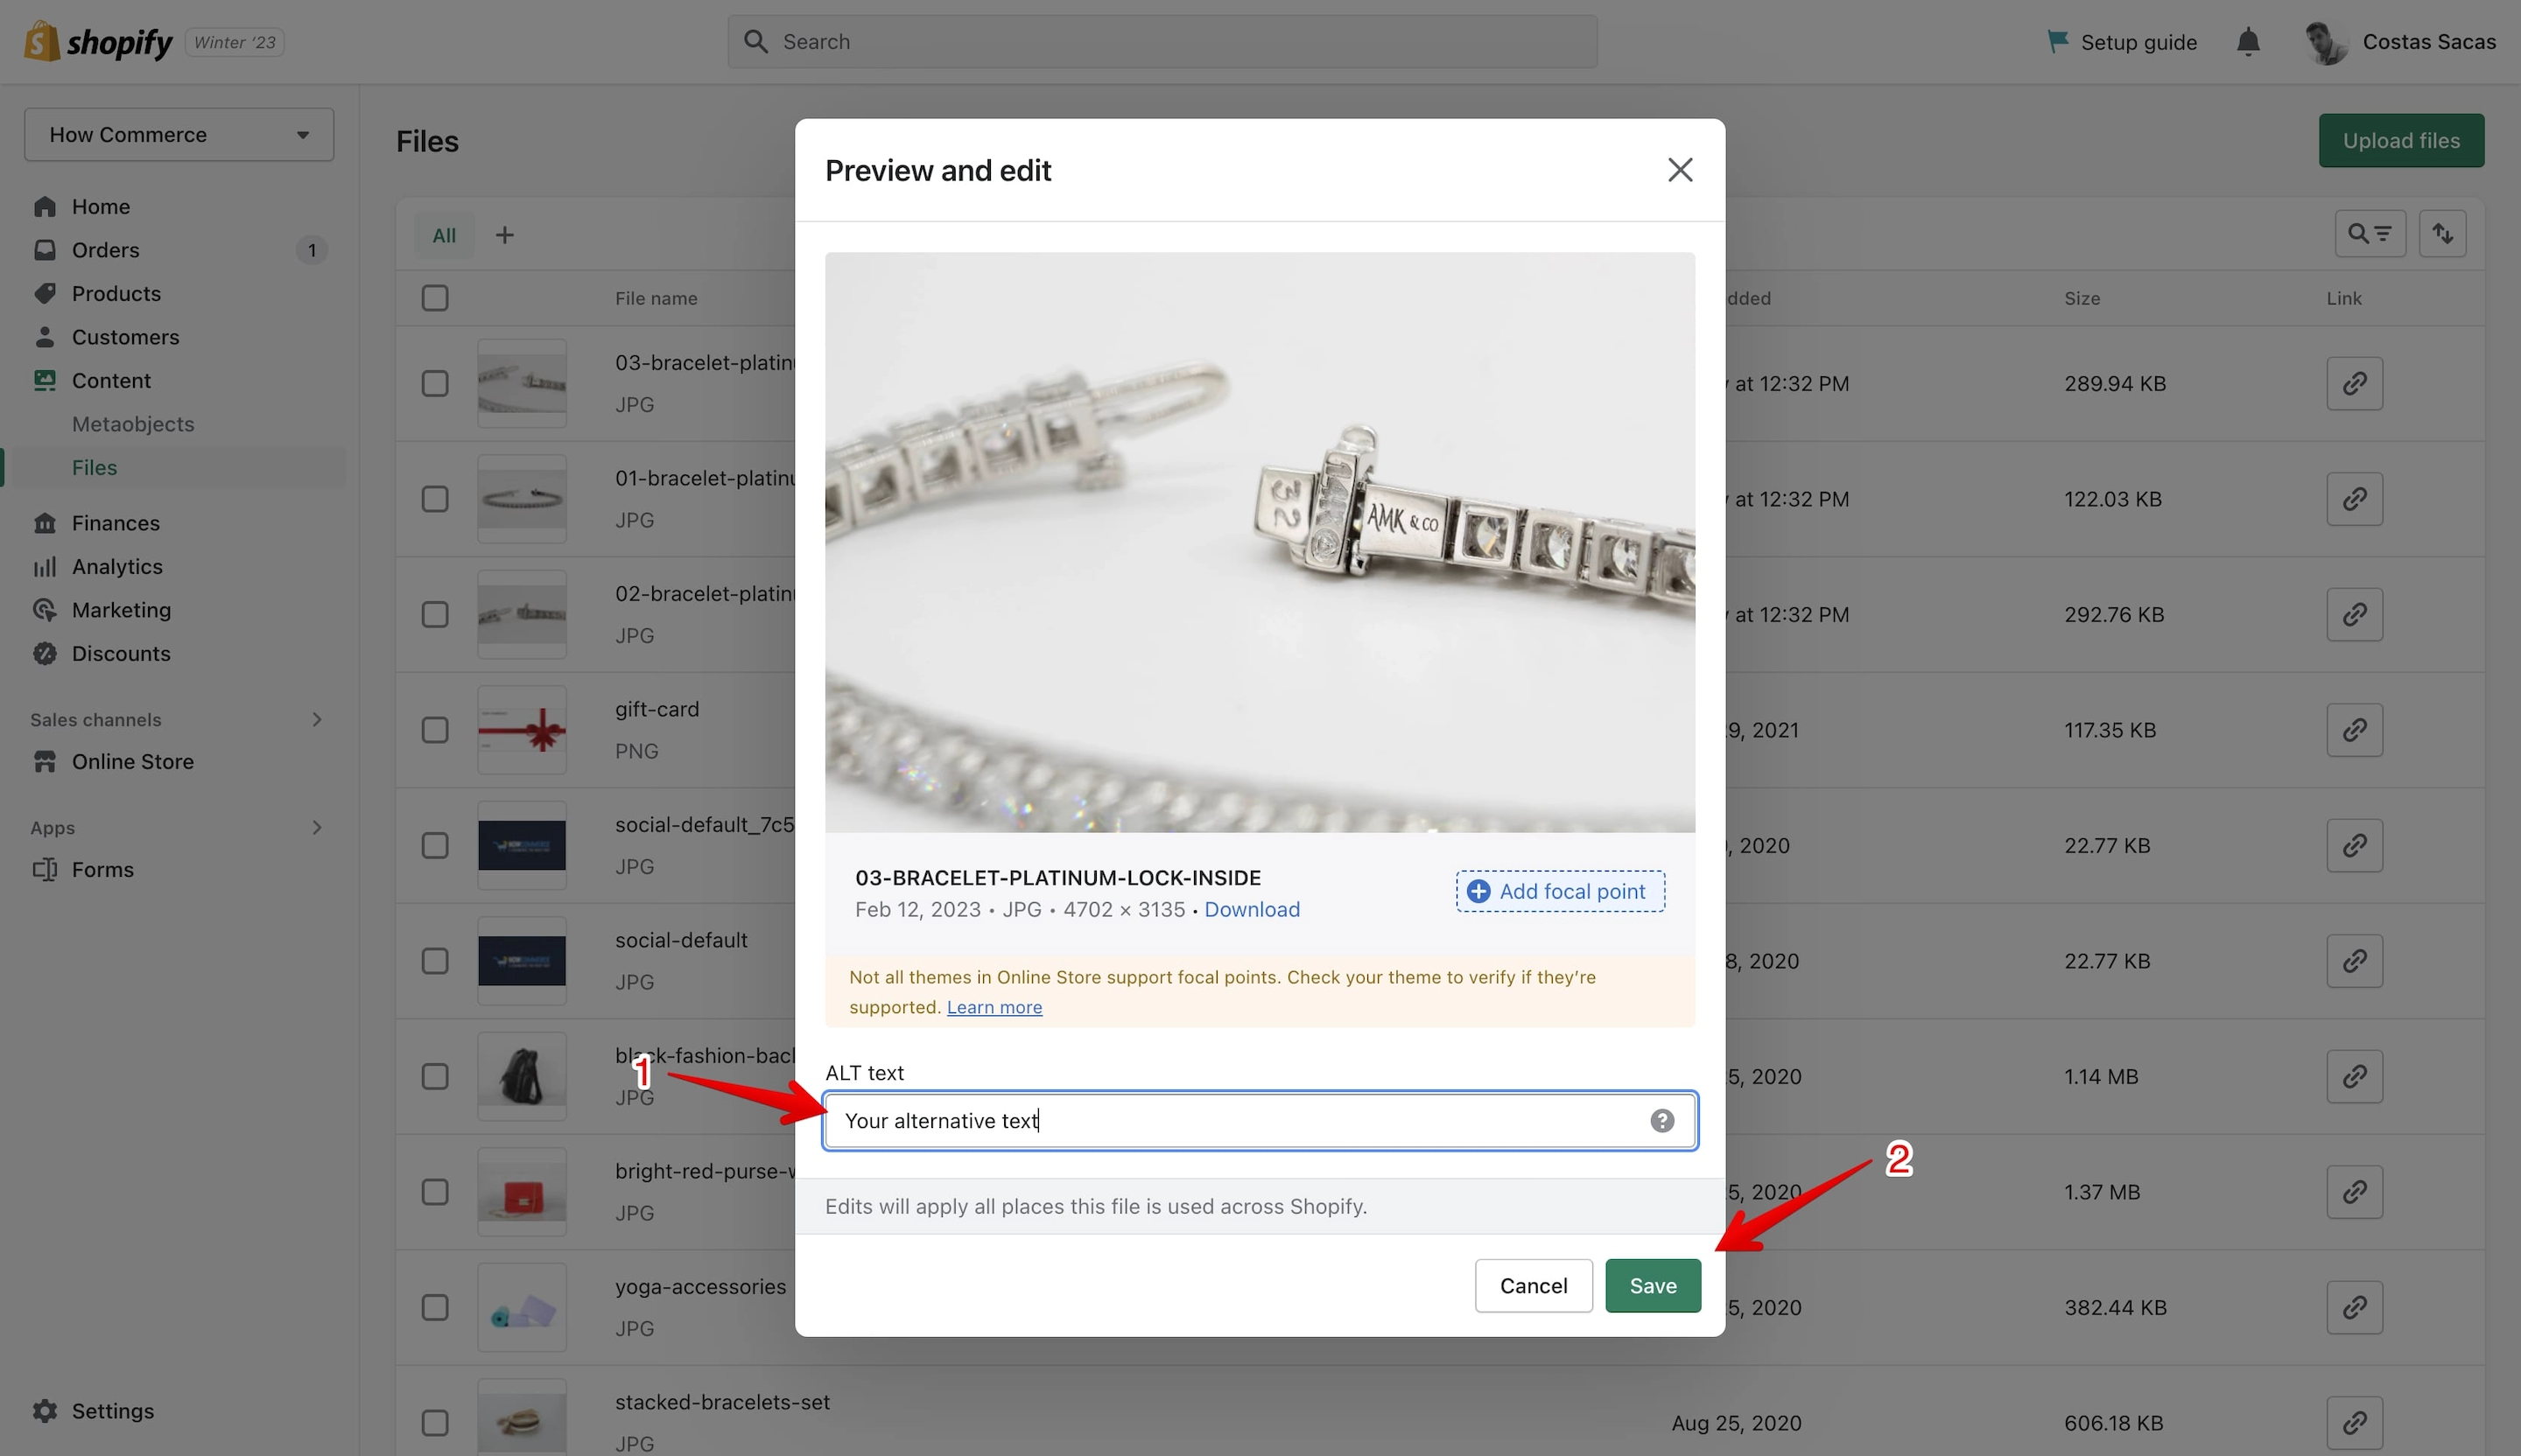Screen dimensions: 2521x1456
Task: Open the sort files button
Action: 2443,234
